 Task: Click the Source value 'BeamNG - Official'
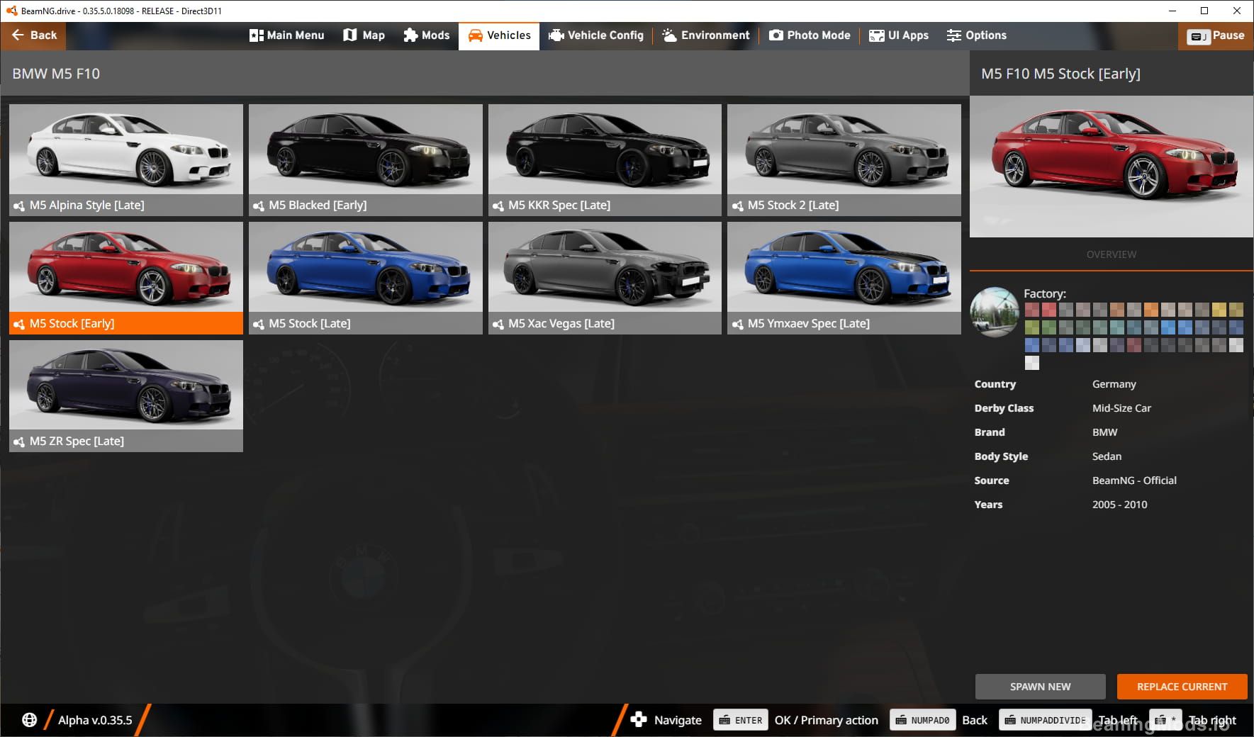click(1134, 480)
